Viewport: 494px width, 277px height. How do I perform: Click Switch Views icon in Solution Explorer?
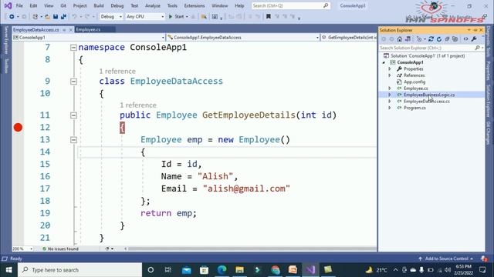408,39
